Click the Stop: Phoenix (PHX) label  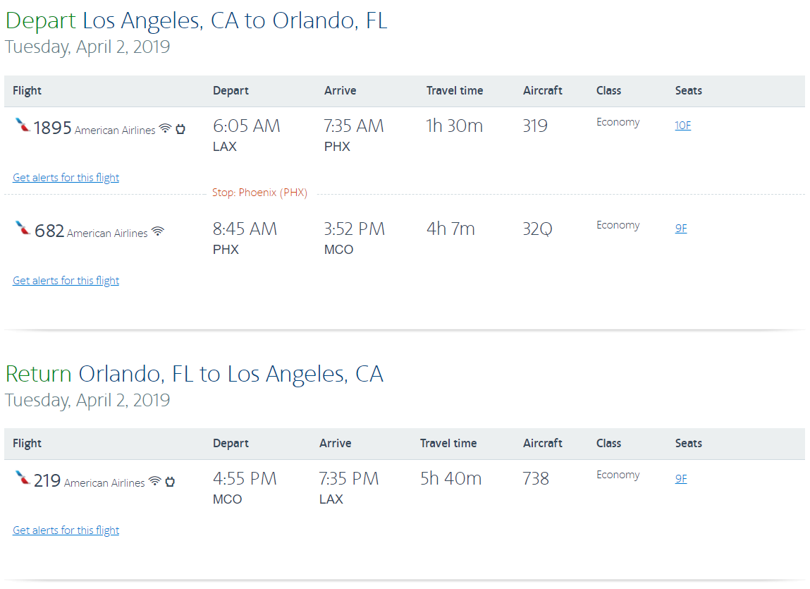[x=259, y=193]
